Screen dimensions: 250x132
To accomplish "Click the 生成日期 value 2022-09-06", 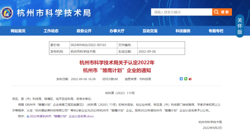I will tap(147, 52).
